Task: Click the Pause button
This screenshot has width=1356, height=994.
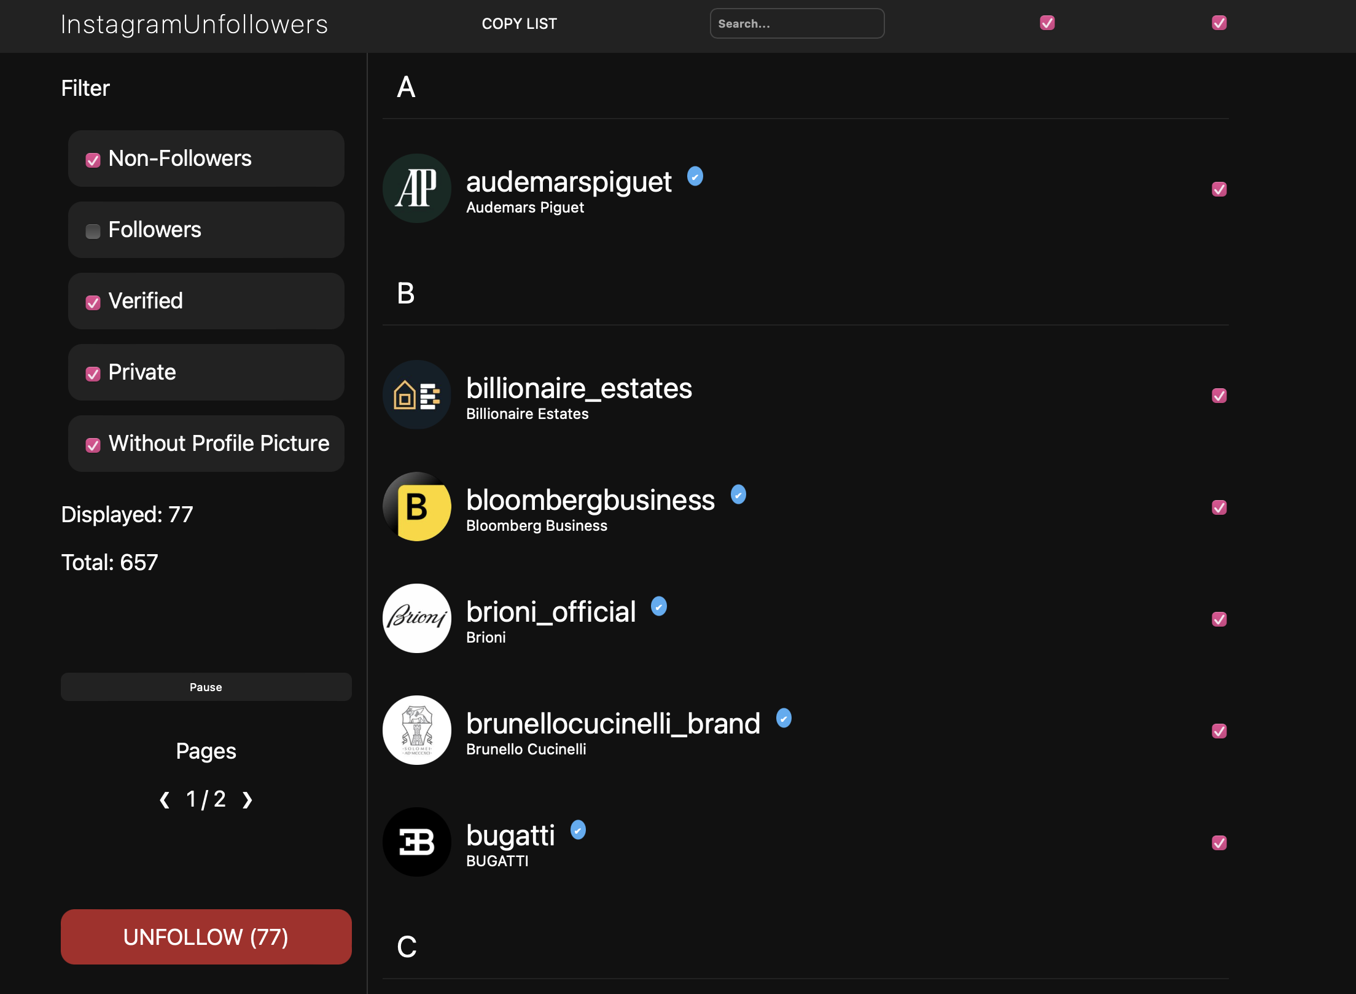Action: [x=206, y=687]
